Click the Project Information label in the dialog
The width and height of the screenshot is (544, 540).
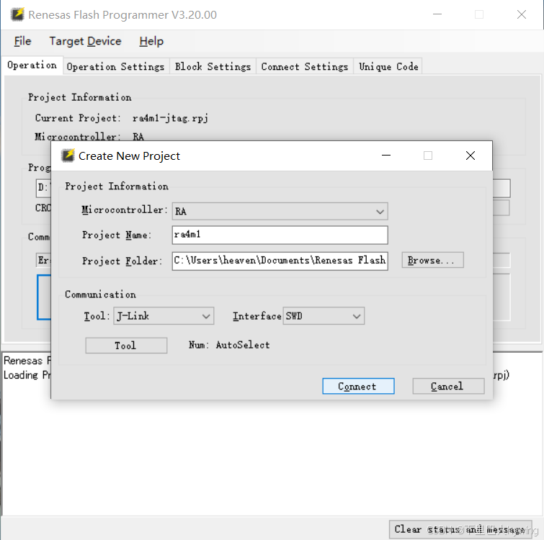(x=117, y=186)
